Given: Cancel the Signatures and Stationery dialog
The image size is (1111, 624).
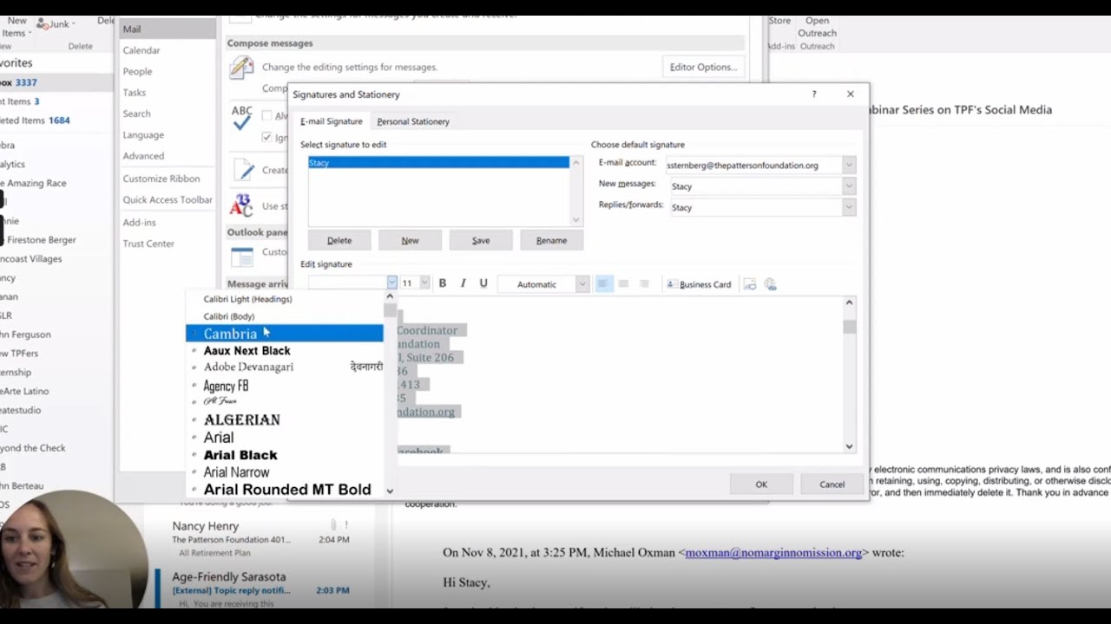Looking at the screenshot, I should 832,484.
